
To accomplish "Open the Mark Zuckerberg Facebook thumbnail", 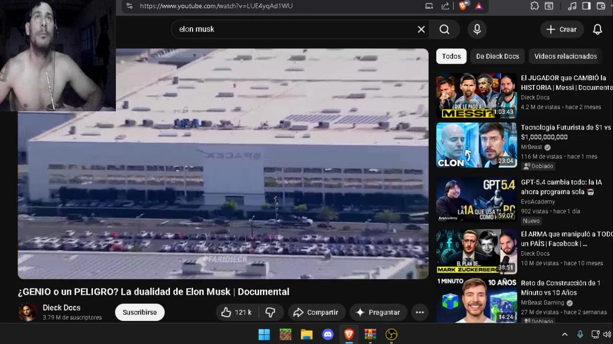I will (x=477, y=252).
